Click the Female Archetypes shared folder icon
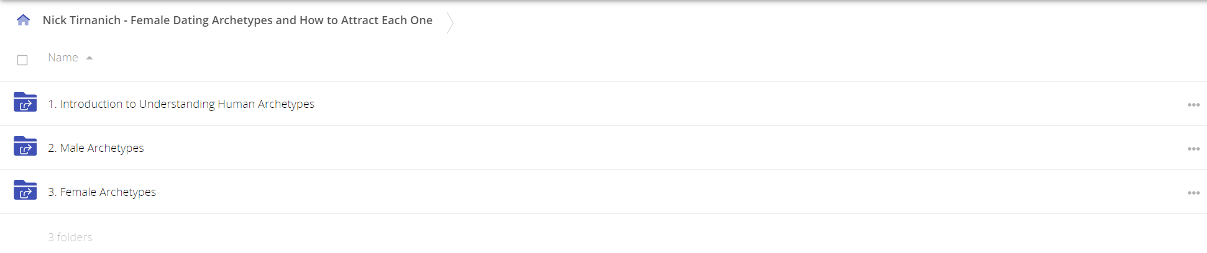Screen dimensions: 1207x253 click(25, 190)
